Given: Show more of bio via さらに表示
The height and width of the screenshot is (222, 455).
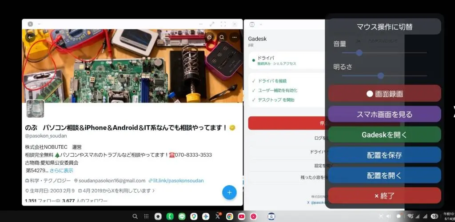Looking at the screenshot, I should click(x=61, y=170).
